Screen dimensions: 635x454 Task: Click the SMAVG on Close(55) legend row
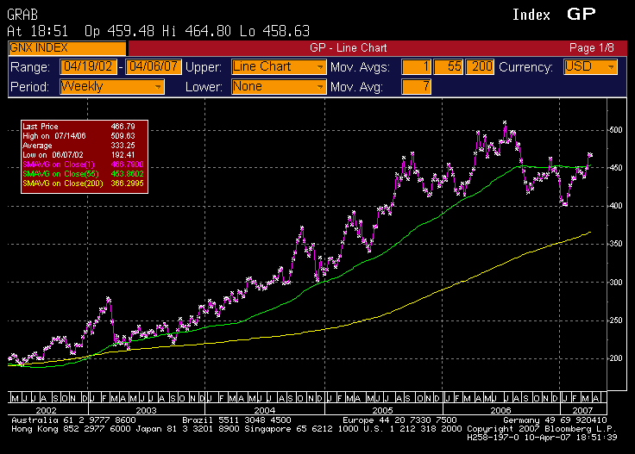pyautogui.click(x=83, y=174)
